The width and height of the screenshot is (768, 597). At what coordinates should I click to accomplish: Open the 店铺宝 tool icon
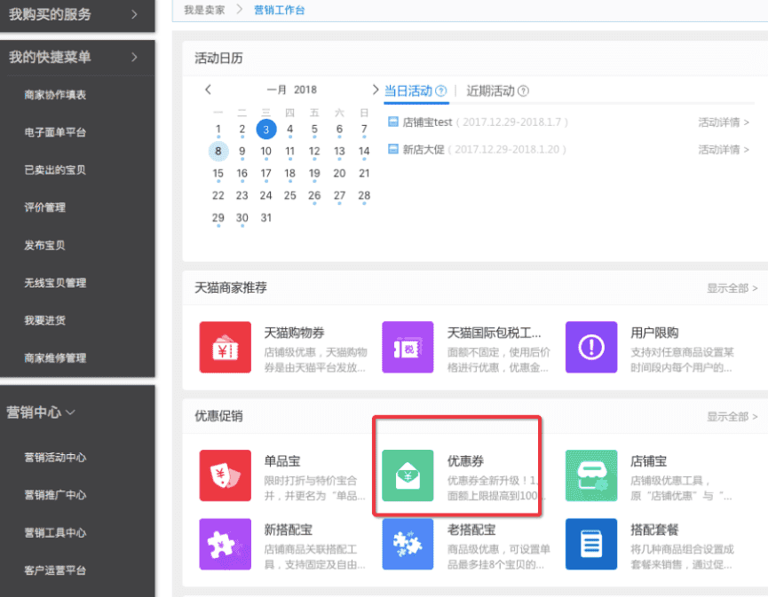(591, 476)
